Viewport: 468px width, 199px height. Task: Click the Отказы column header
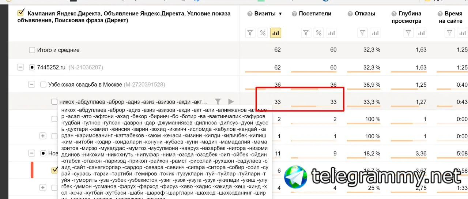pyautogui.click(x=365, y=14)
